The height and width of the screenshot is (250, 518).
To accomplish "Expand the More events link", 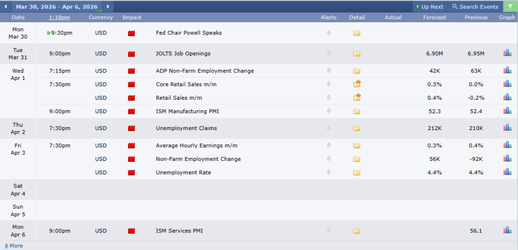I will click(14, 246).
